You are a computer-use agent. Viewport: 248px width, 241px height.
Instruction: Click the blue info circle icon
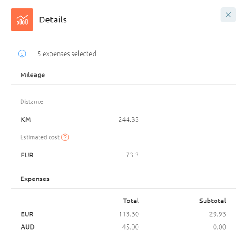(x=22, y=54)
